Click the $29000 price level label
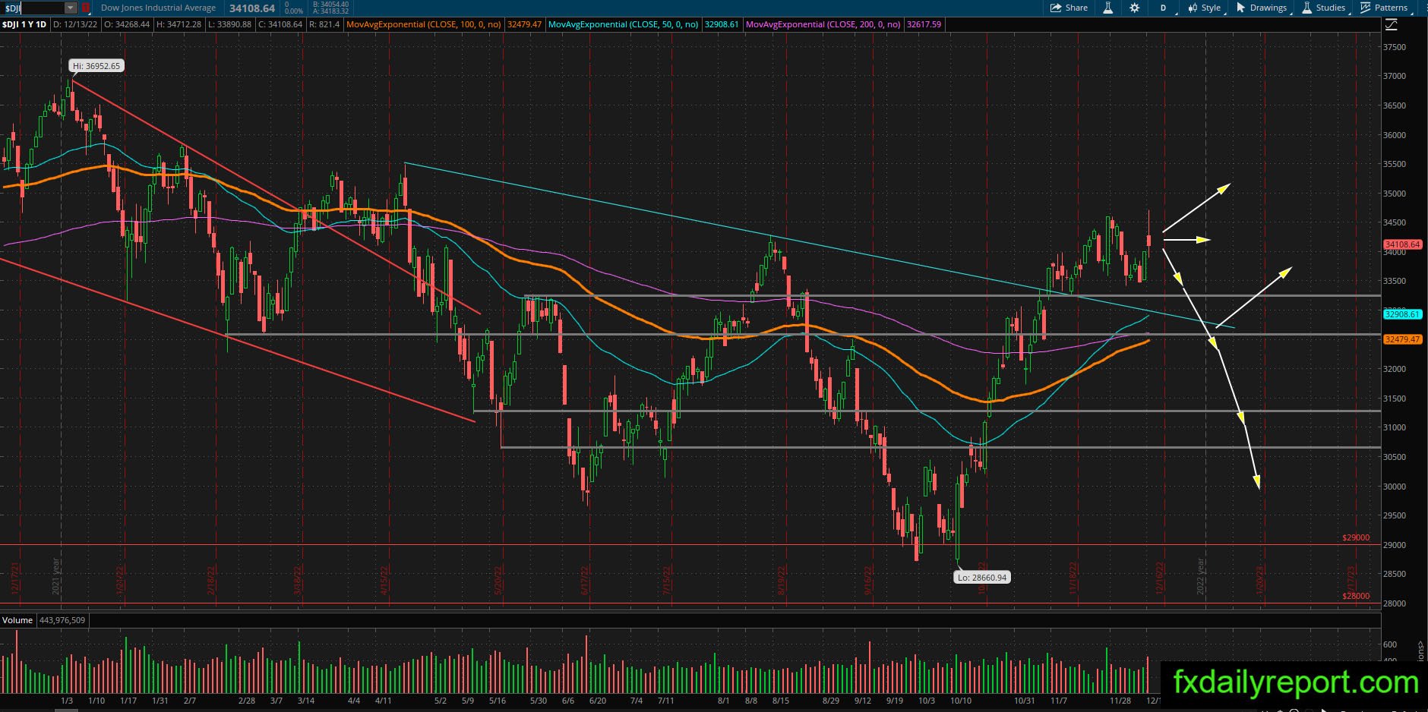The image size is (1428, 712). pos(1356,538)
